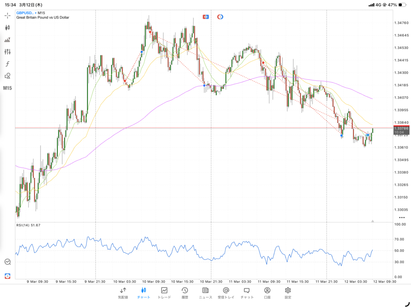The width and height of the screenshot is (411, 308).
Task: Open the 履歴 (History) tab
Action: coord(185,293)
